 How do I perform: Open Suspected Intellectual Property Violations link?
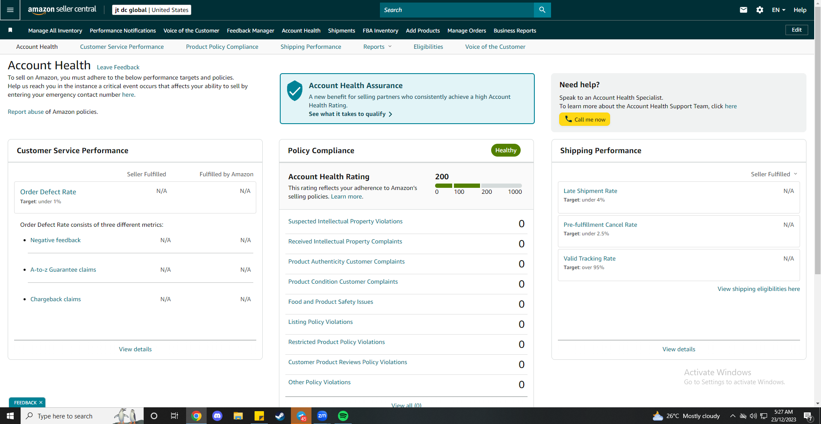[345, 221]
